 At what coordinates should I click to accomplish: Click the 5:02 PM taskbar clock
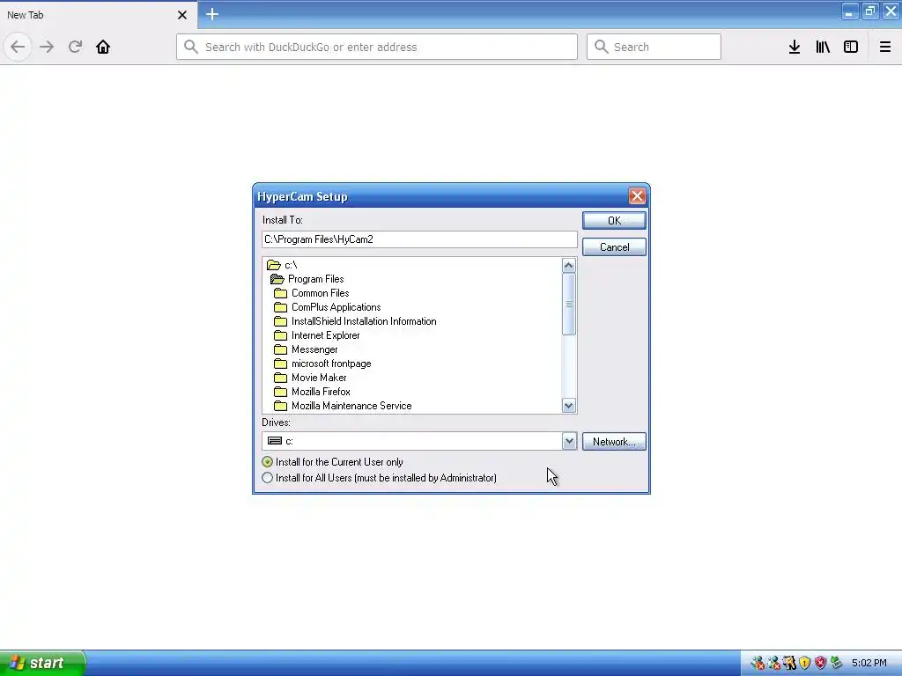(869, 664)
